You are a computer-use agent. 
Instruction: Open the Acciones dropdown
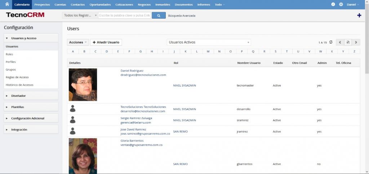[x=78, y=42]
